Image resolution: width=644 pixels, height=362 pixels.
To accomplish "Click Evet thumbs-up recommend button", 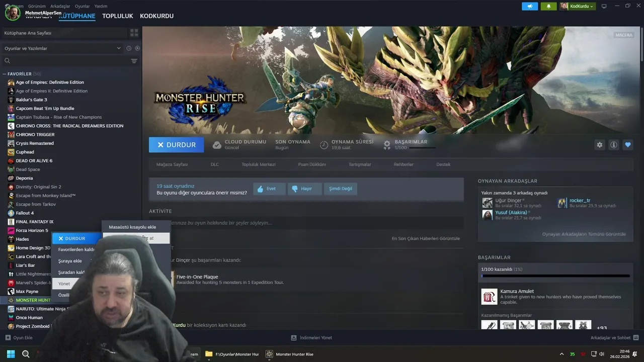I will pos(269,189).
